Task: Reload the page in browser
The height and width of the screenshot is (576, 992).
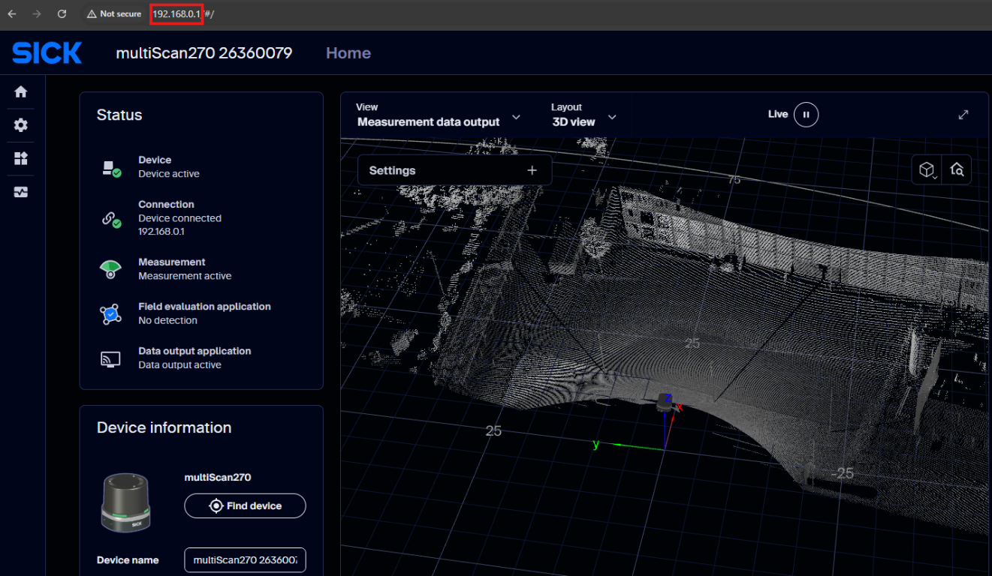Action: click(x=62, y=13)
